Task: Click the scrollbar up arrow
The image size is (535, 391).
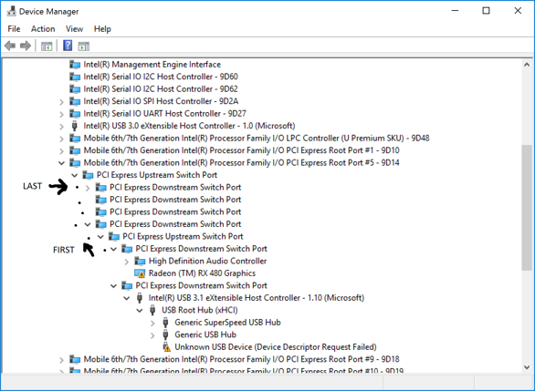Action: click(527, 65)
